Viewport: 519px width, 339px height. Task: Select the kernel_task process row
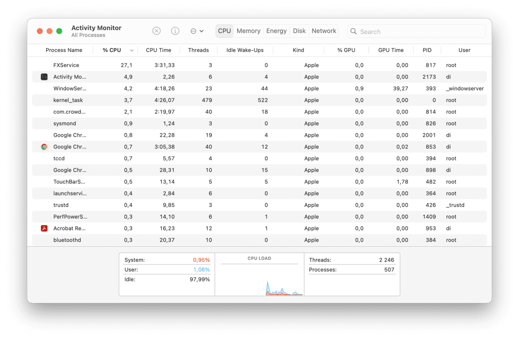[259, 100]
